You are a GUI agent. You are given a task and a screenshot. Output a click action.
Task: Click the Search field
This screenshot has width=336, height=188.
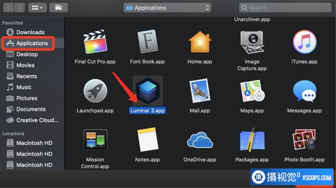pos(285,8)
